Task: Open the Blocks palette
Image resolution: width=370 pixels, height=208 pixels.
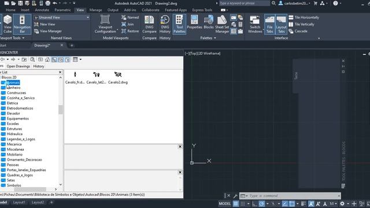Action: pyautogui.click(x=209, y=22)
